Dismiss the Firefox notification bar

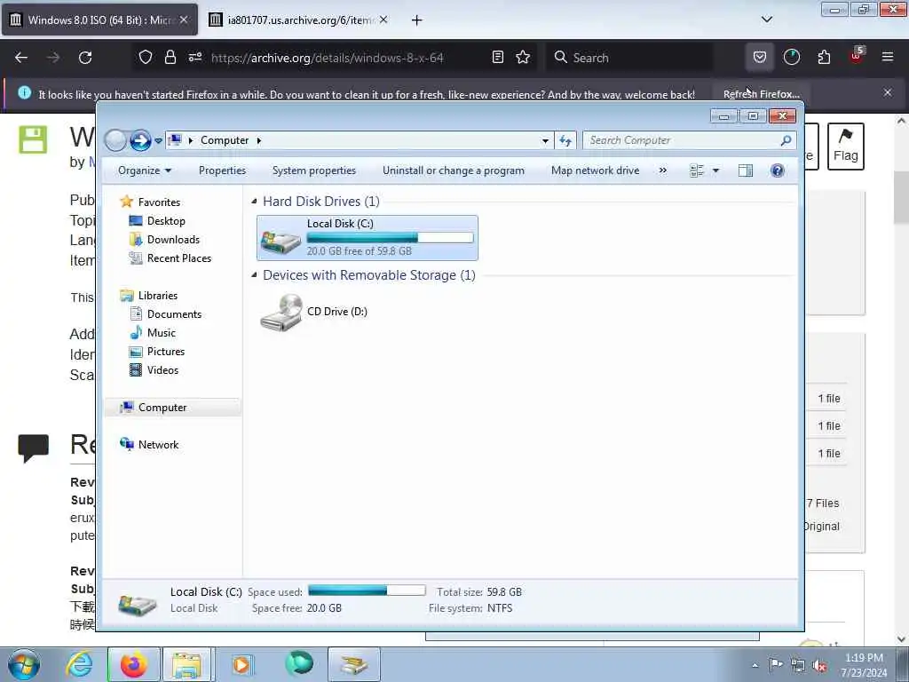887,92
